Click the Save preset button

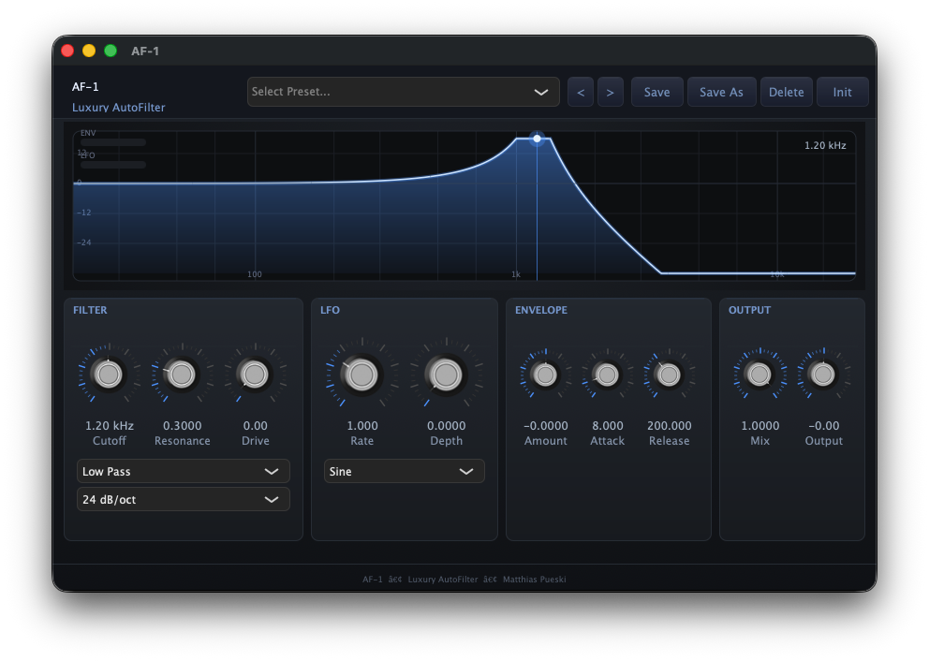[x=657, y=92]
